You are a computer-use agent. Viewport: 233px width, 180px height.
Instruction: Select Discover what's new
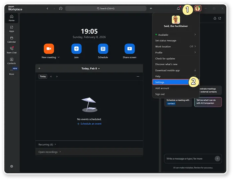click(176, 64)
